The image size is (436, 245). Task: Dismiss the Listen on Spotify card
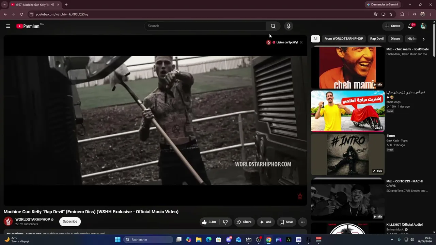(x=301, y=43)
